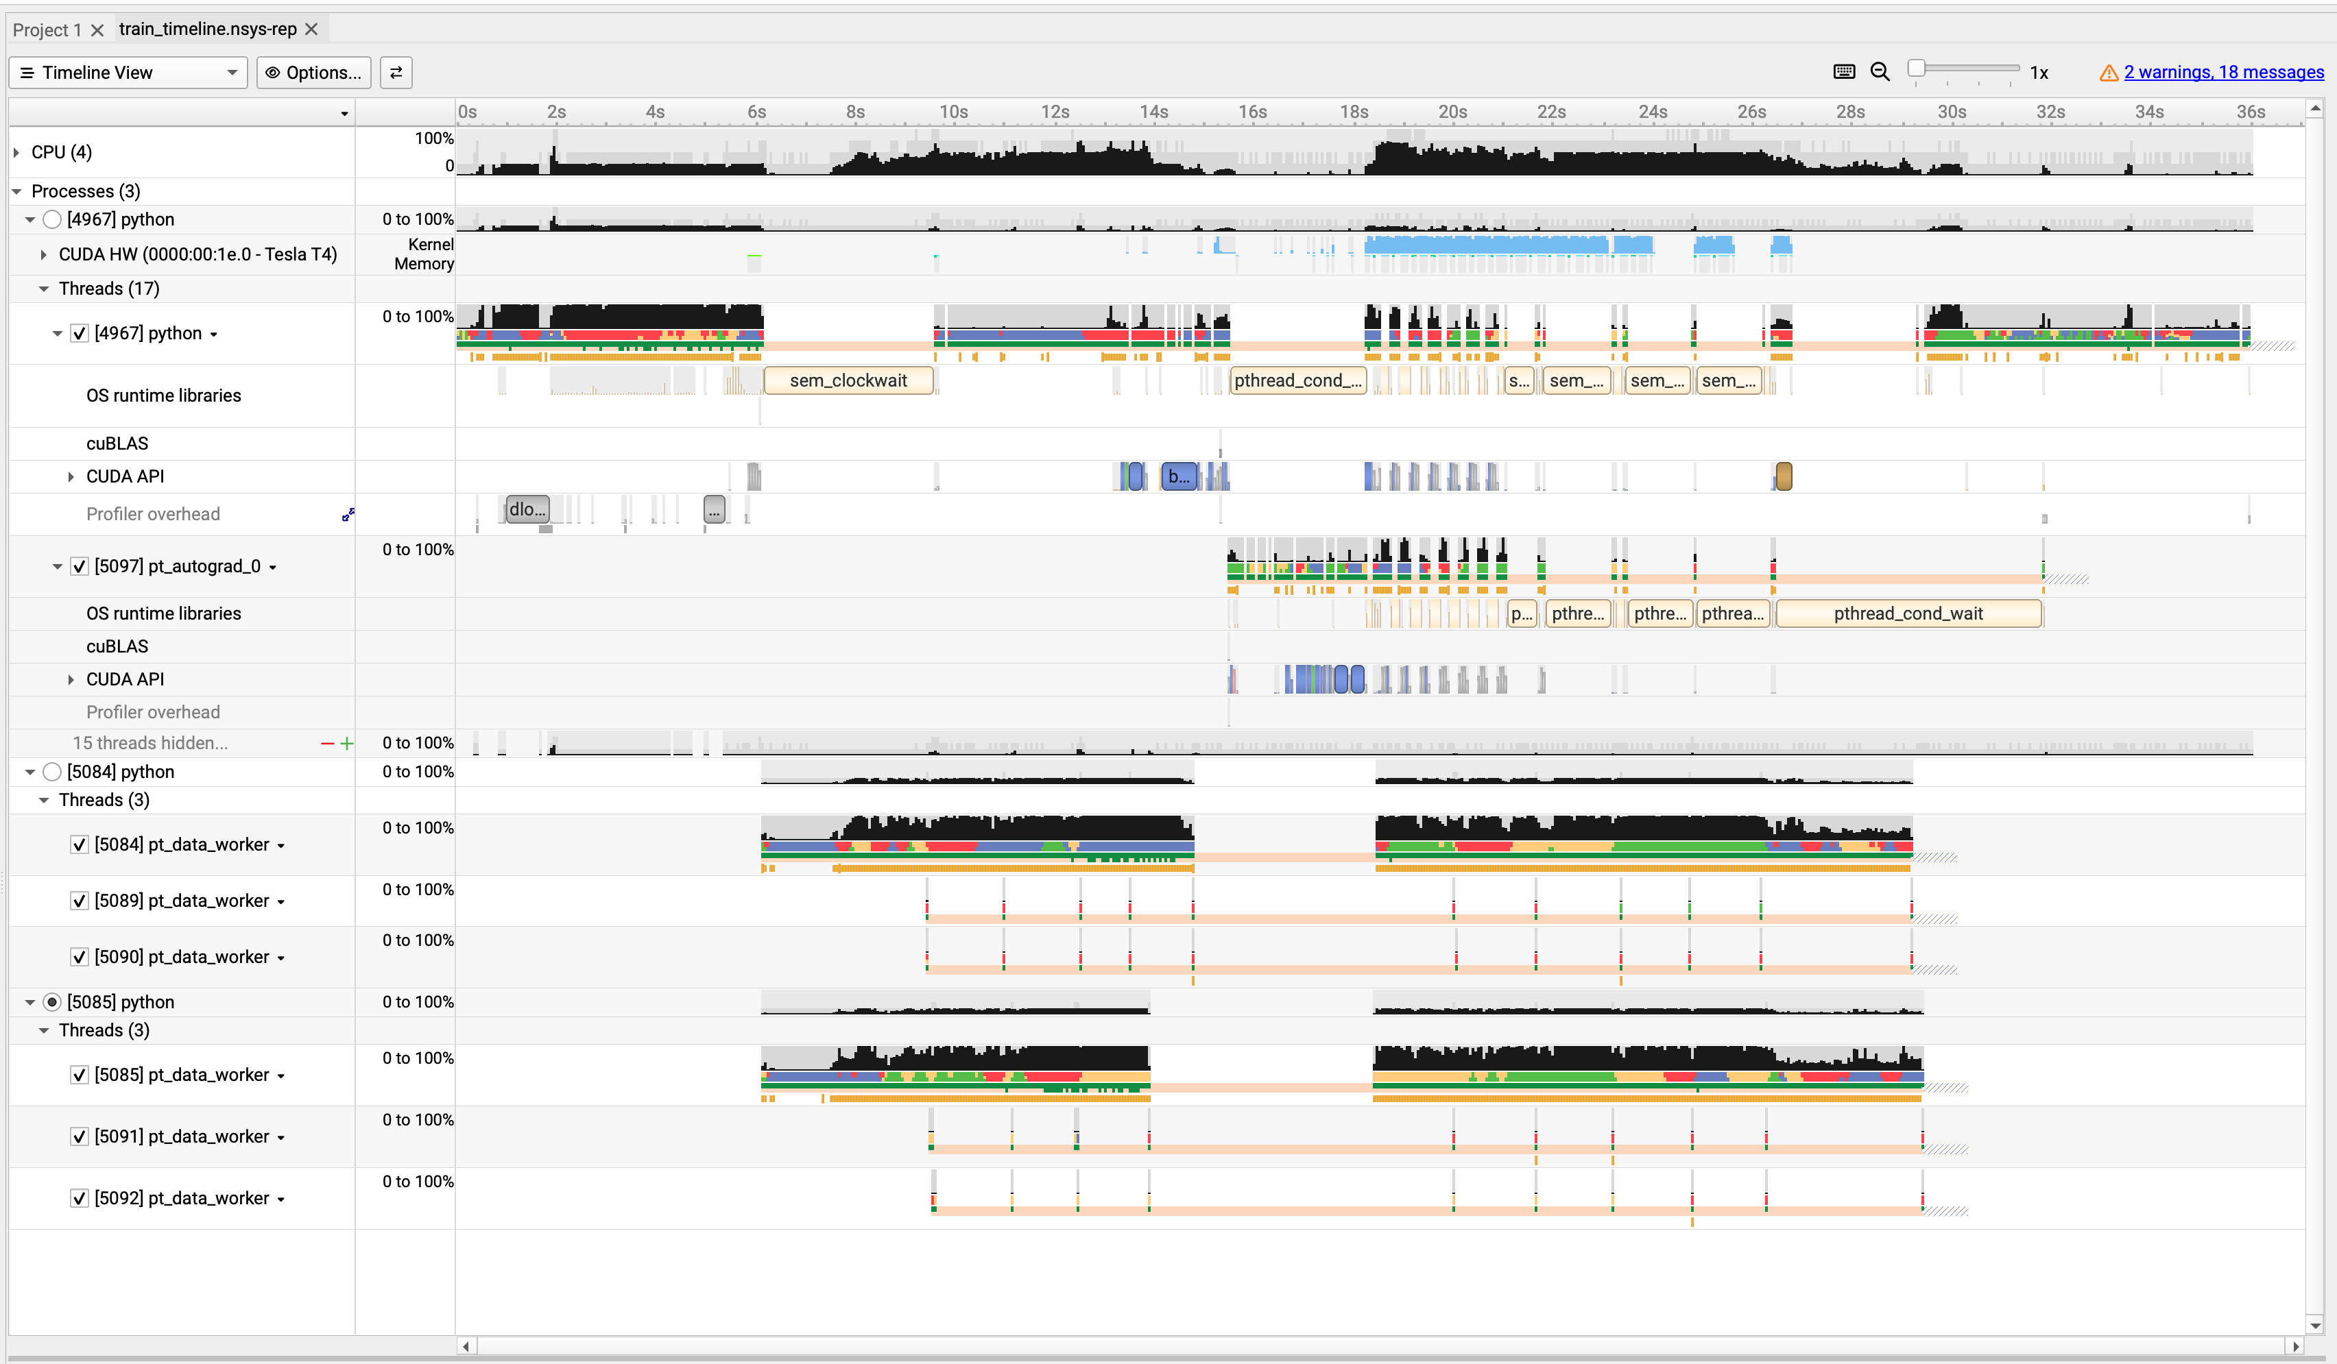Adjust the zoom level slider
The image size is (2337, 1364).
pyautogui.click(x=1917, y=69)
